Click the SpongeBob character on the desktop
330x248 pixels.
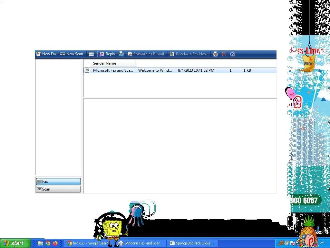(x=113, y=232)
